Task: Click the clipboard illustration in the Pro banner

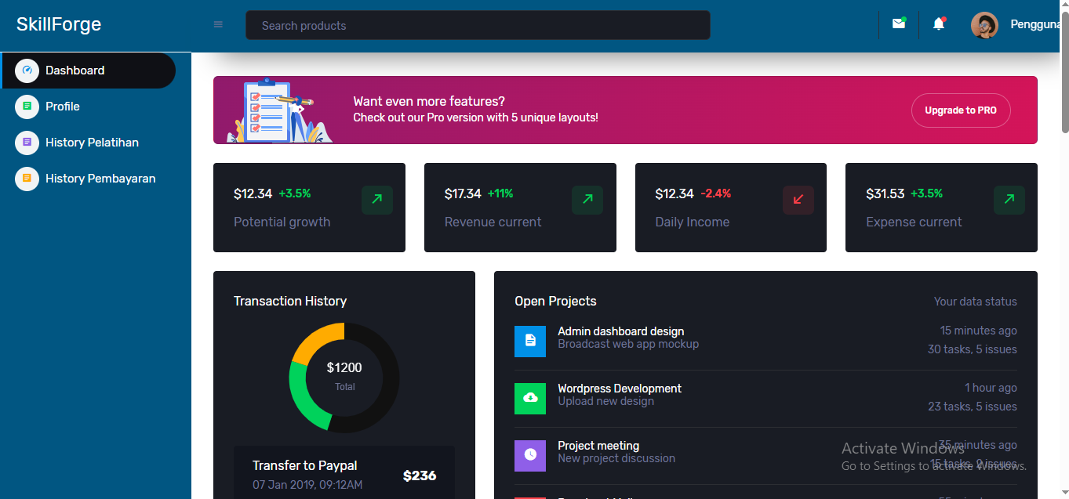Action: tap(279, 110)
